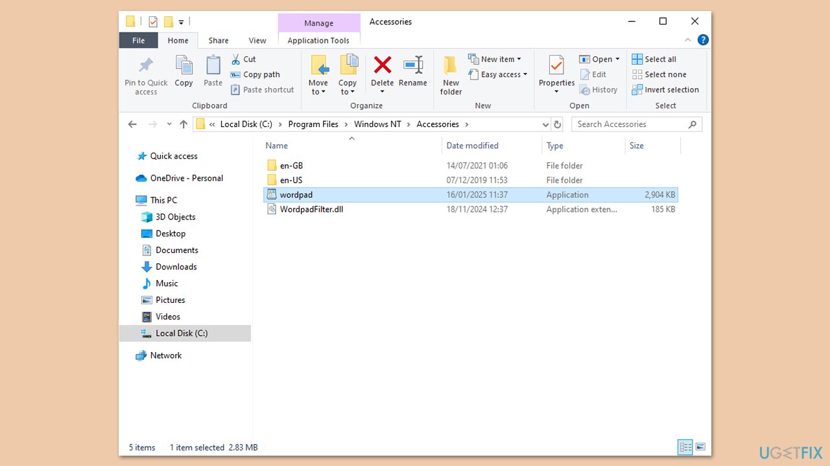Expand the Open dropdown in ribbon

point(599,59)
